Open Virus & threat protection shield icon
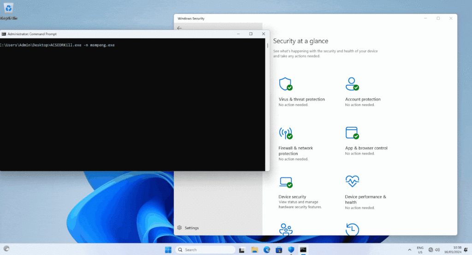This screenshot has height=255, width=472. pos(285,84)
